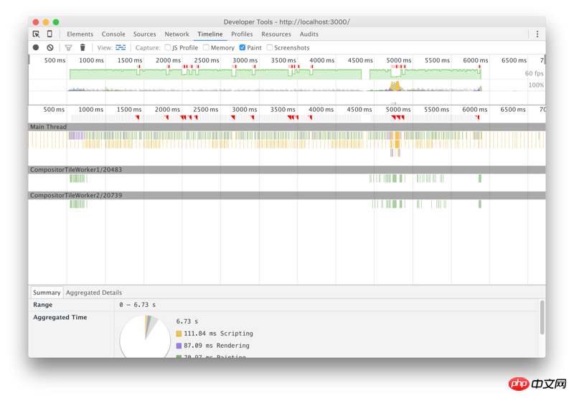Open the timeline filter icon
The image size is (574, 398).
69,47
